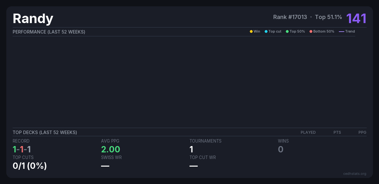This screenshot has height=184, width=379.
Task: Click the red Bottom 50% legend dot
Action: pyautogui.click(x=311, y=32)
